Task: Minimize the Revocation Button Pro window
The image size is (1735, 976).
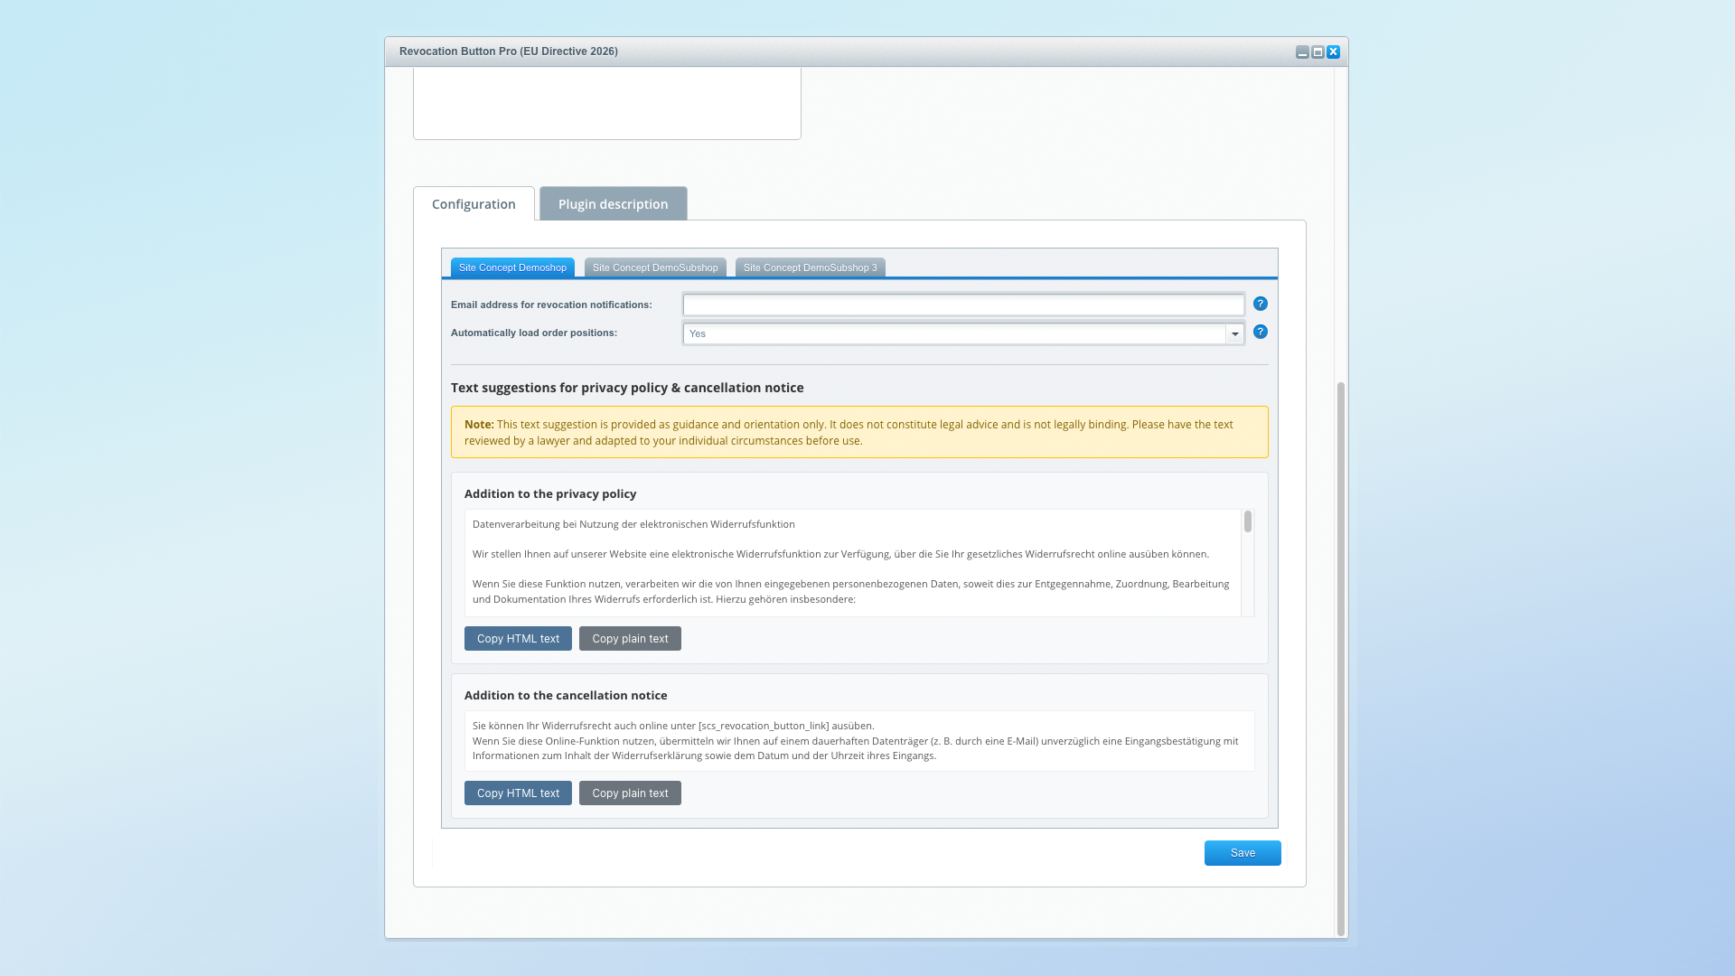Action: 1302,52
